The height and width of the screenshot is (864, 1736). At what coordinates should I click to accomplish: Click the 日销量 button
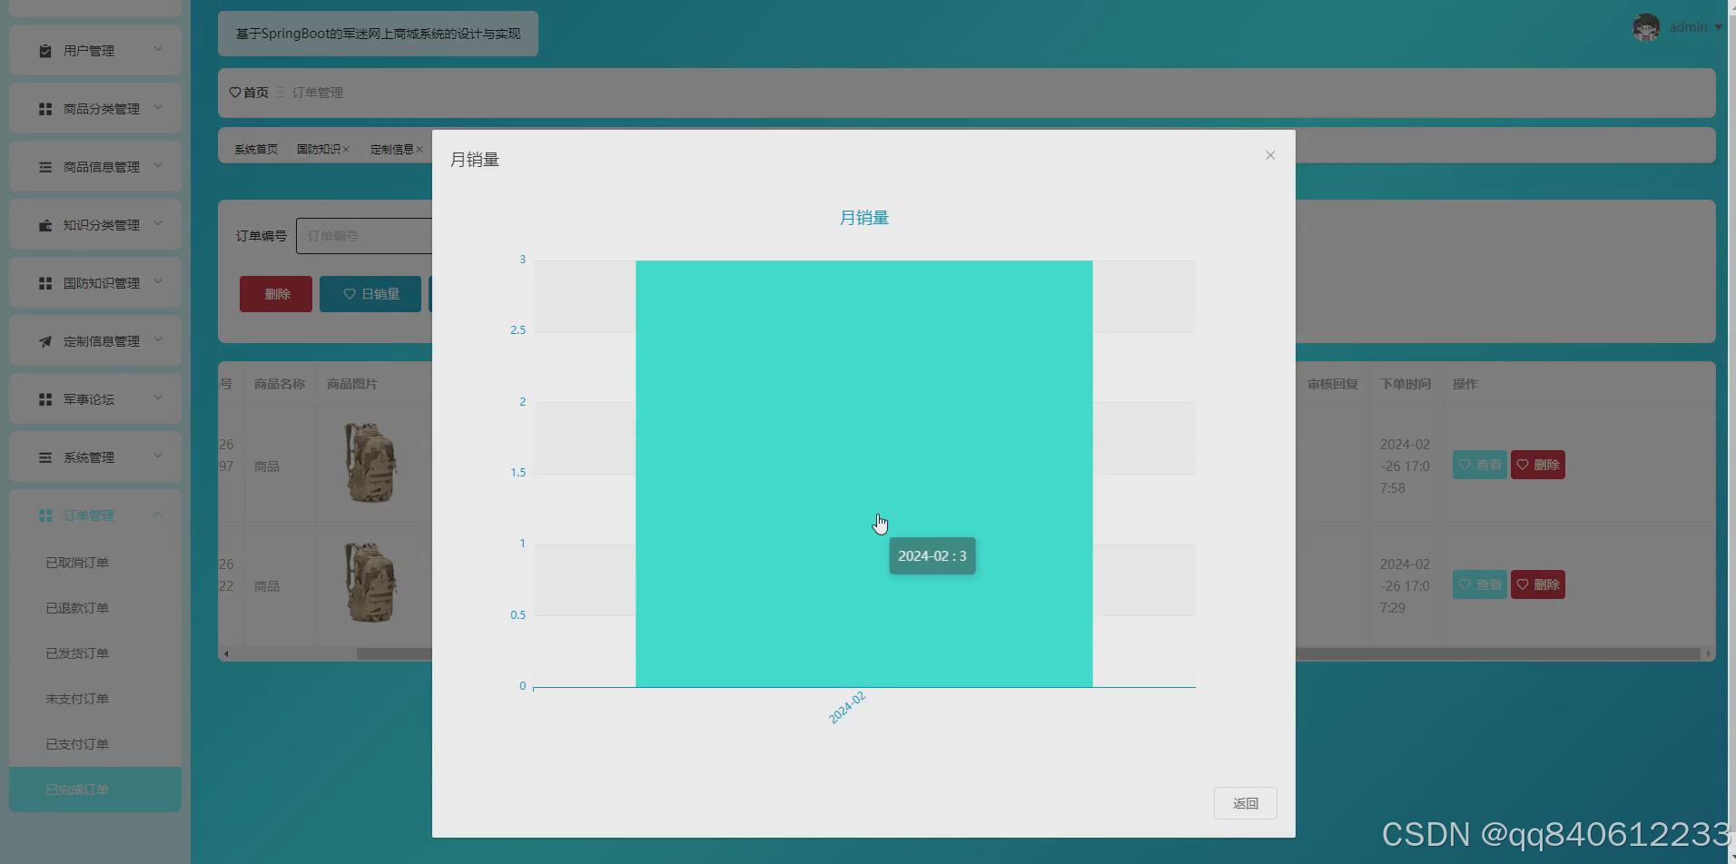(370, 294)
